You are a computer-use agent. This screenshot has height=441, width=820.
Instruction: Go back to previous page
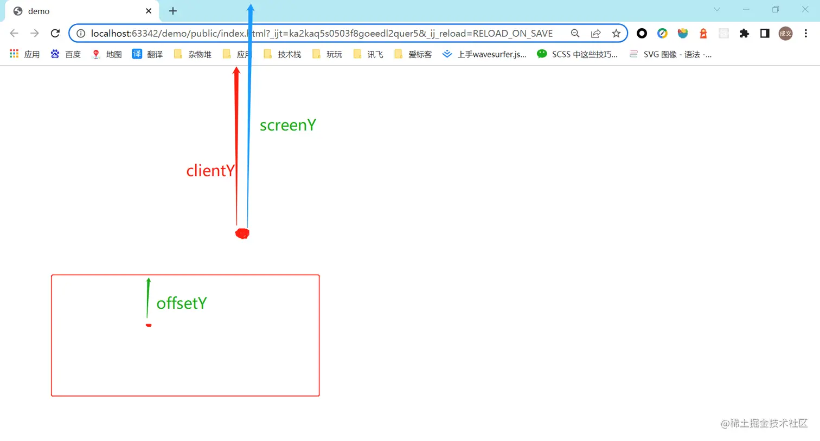[14, 34]
